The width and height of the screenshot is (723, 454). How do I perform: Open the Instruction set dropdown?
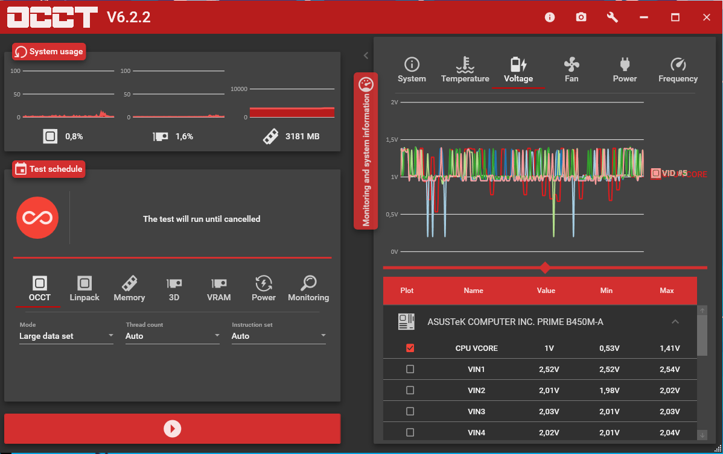278,336
